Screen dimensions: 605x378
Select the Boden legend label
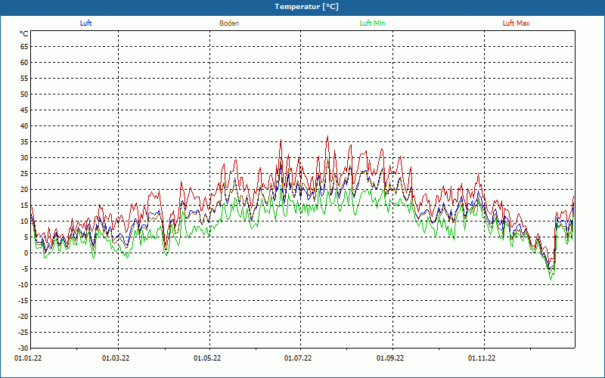(229, 23)
